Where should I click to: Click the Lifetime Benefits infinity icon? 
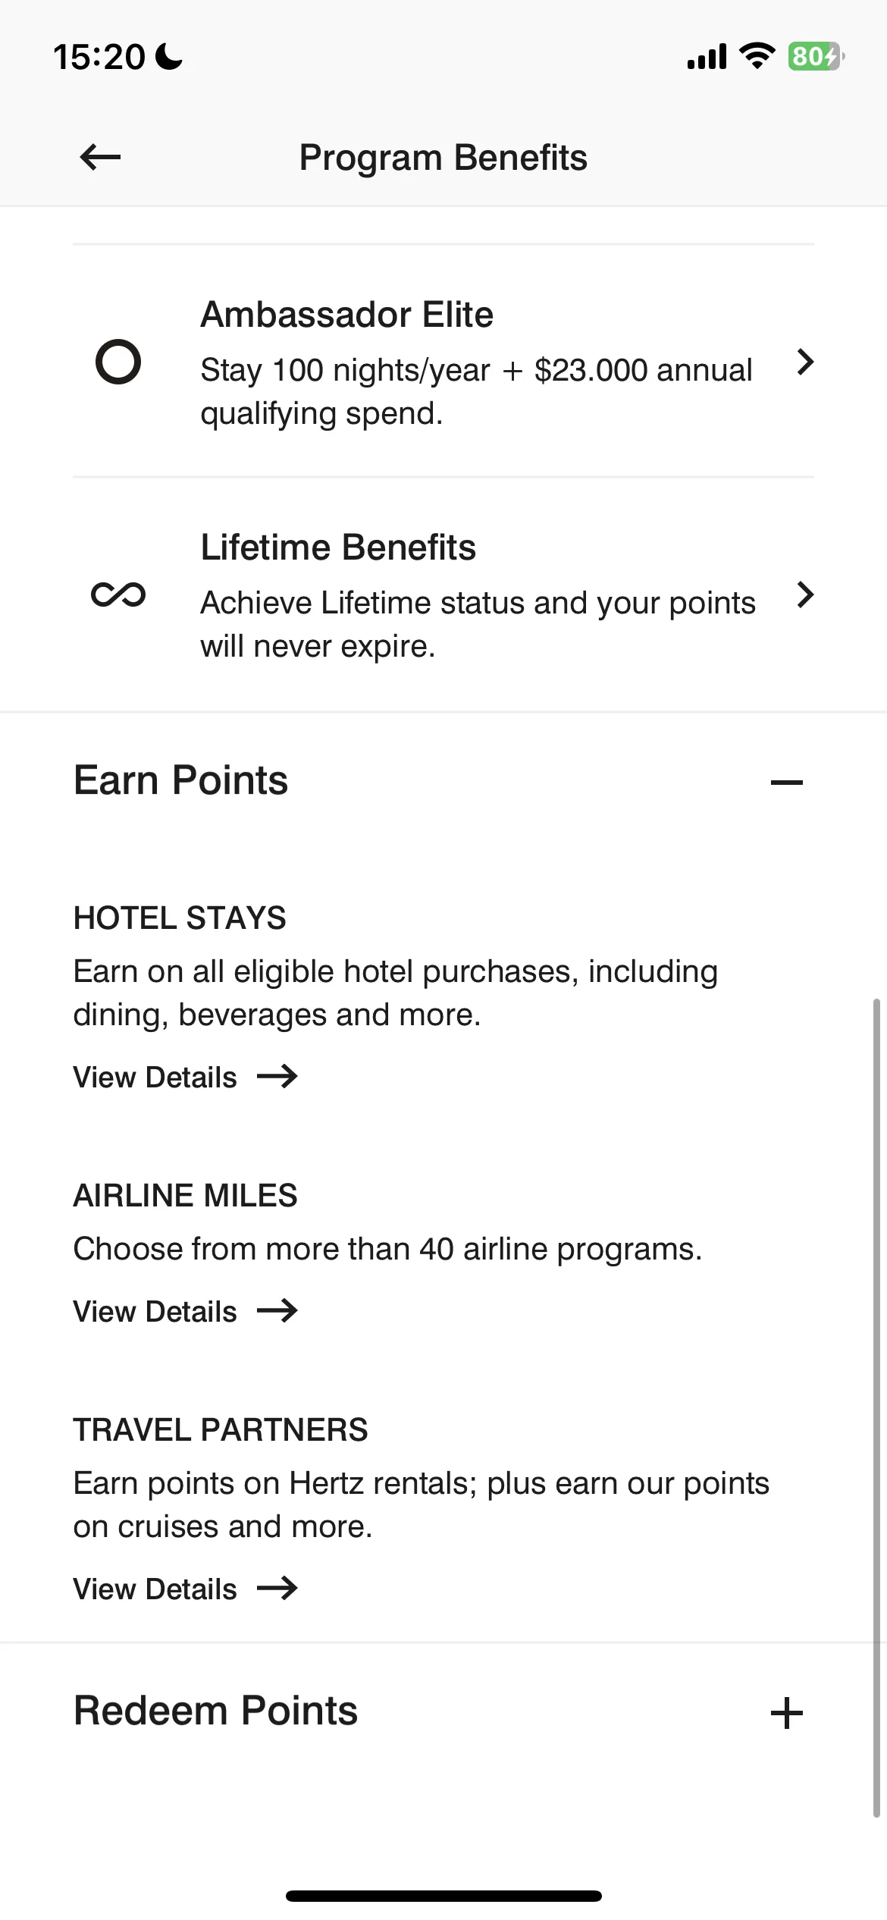(118, 595)
